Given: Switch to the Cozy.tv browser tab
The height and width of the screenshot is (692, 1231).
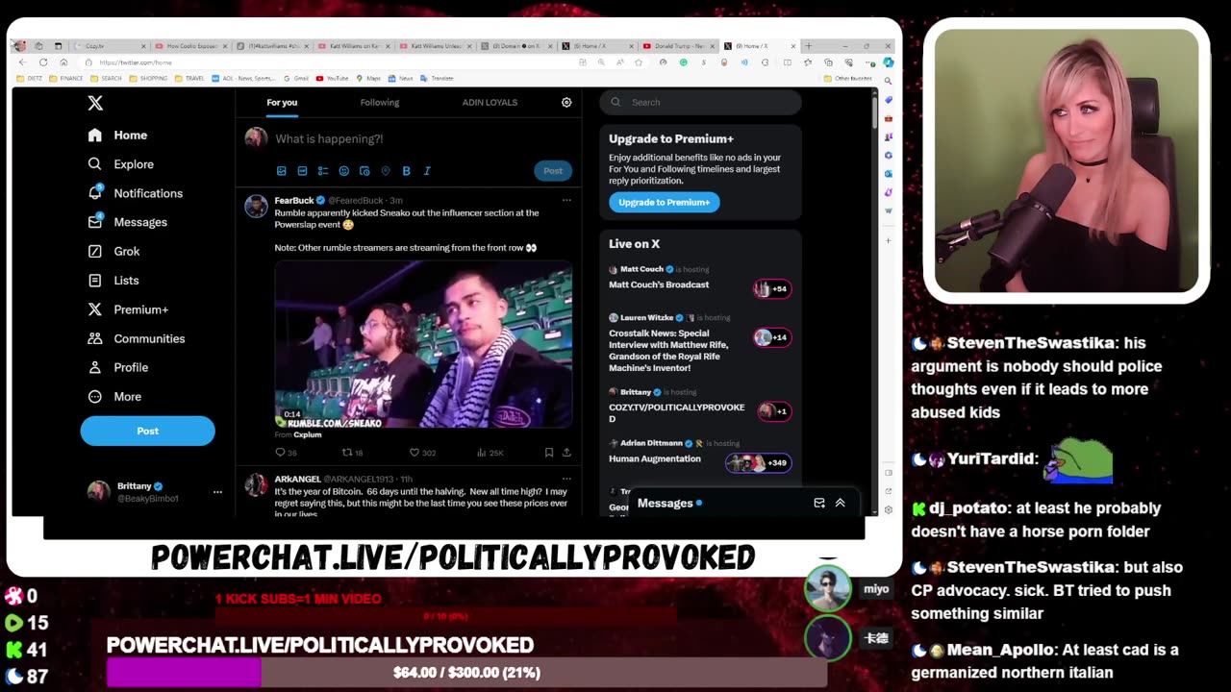Looking at the screenshot, I should (111, 46).
